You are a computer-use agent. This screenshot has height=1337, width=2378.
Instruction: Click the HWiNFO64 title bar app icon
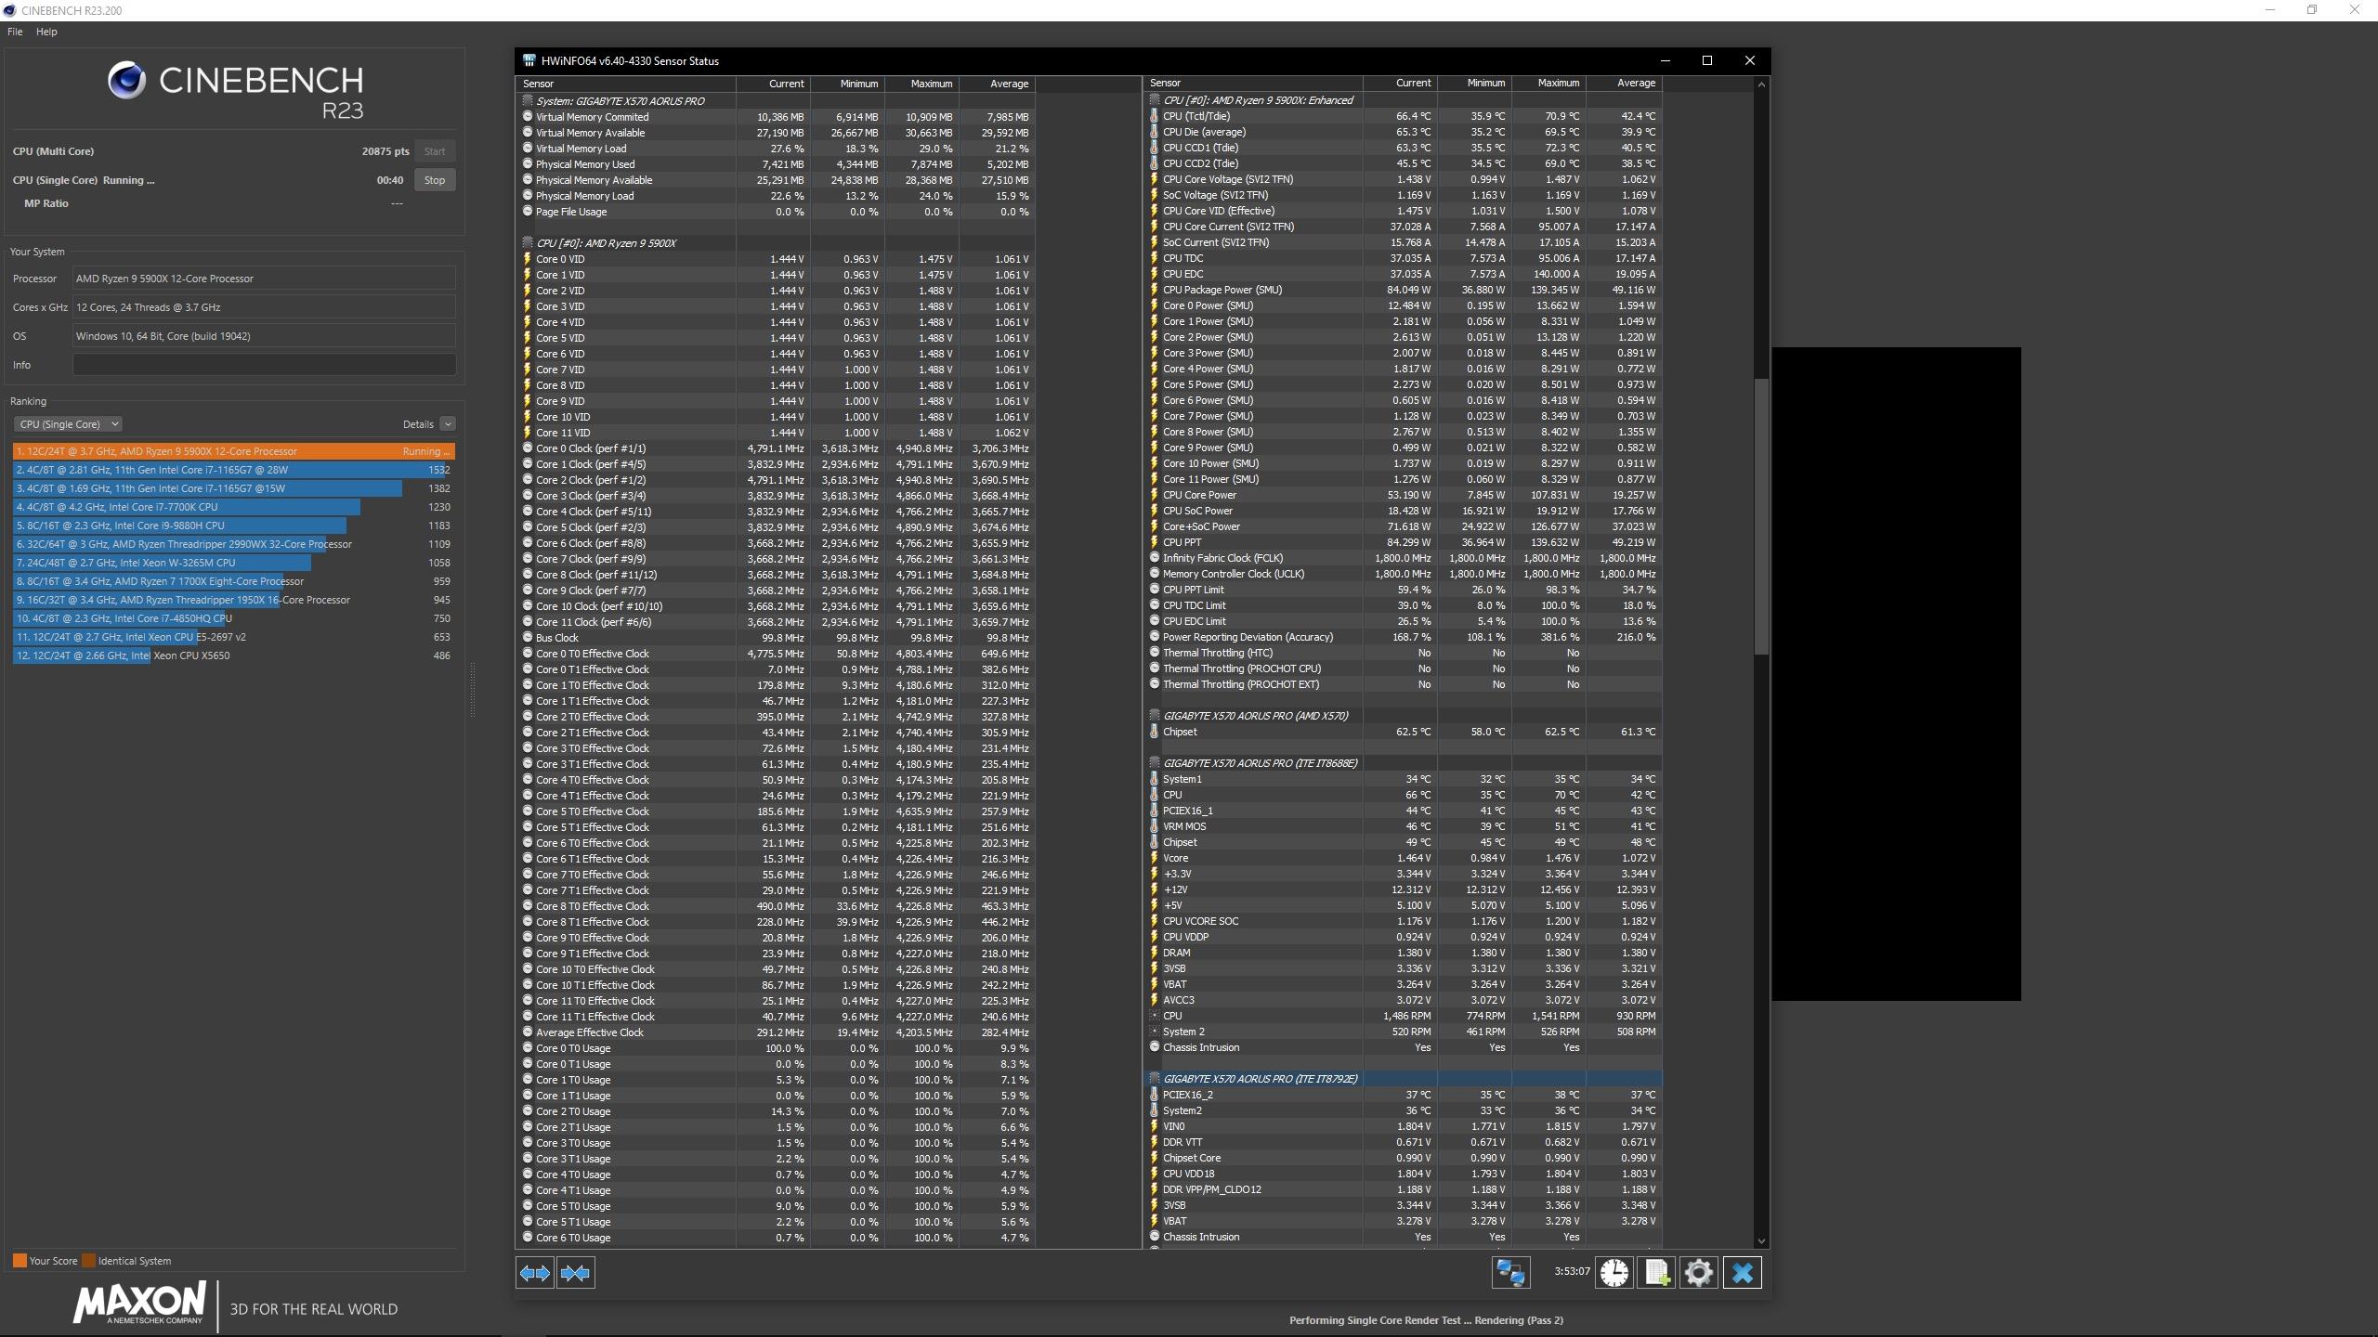pos(529,61)
